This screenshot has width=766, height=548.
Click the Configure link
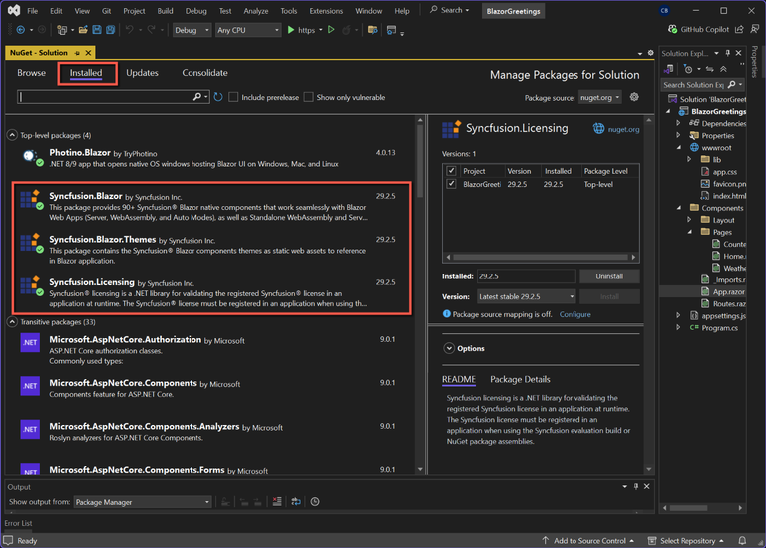574,314
